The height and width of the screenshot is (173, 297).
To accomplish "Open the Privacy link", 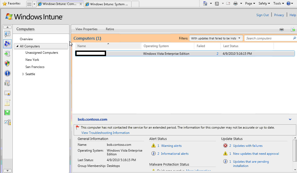I will 279,15.
